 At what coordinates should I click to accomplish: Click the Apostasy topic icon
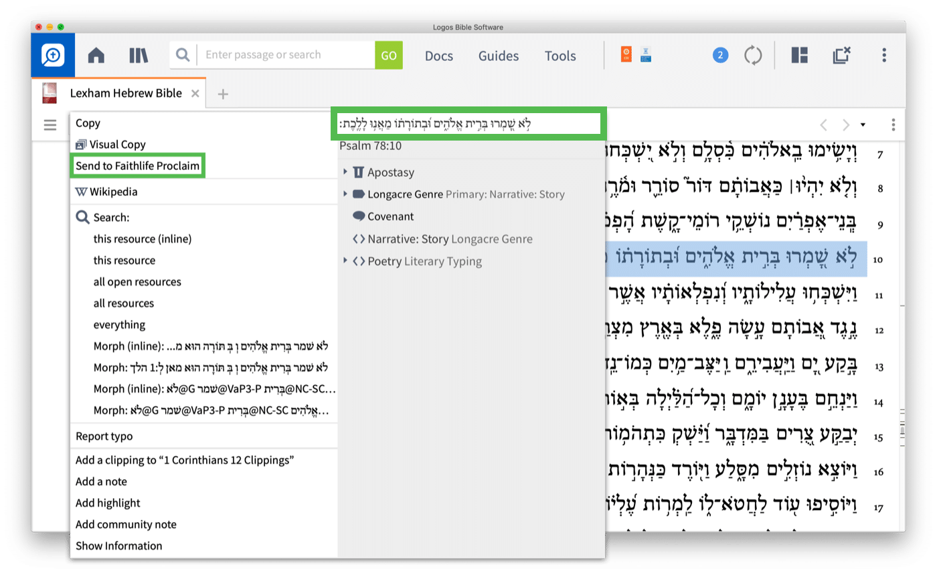tap(358, 173)
